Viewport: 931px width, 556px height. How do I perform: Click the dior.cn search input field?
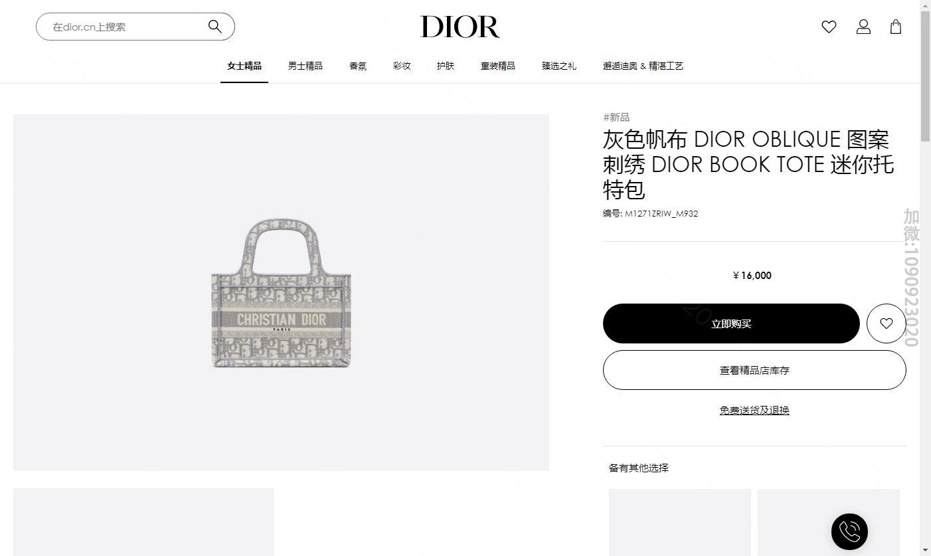[x=126, y=27]
